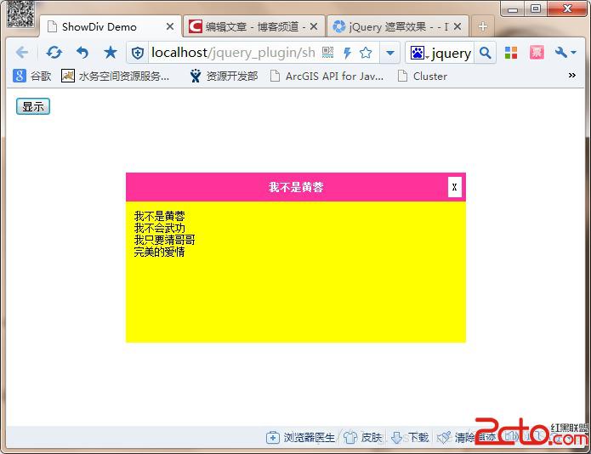Expand the address bar dropdown arrow
This screenshot has height=454, width=591.
pyautogui.click(x=389, y=53)
